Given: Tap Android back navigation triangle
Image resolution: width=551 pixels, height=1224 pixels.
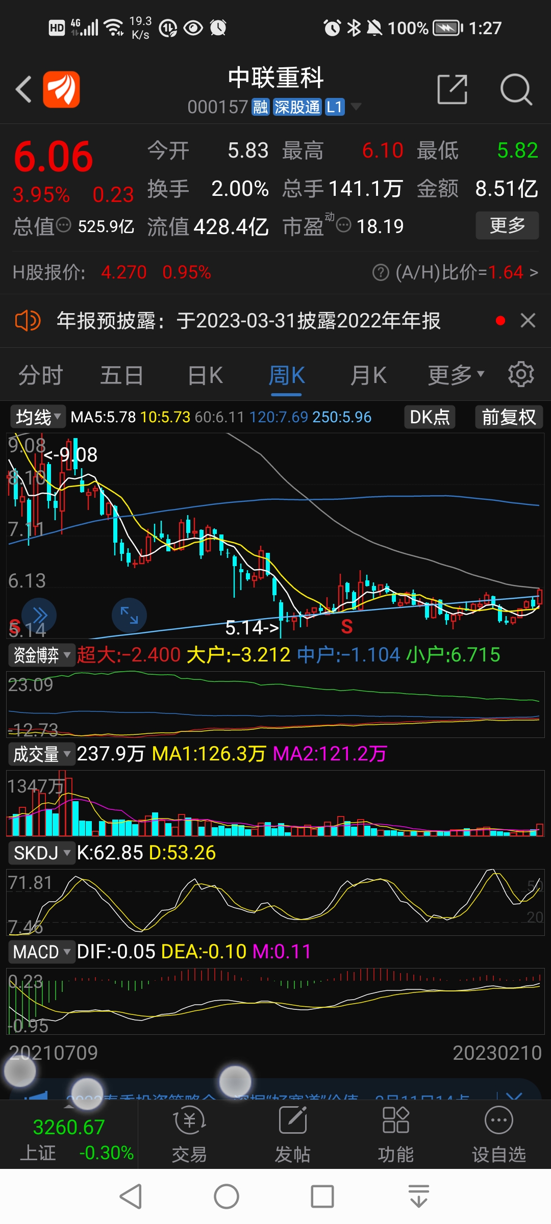Looking at the screenshot, I should click(131, 1196).
